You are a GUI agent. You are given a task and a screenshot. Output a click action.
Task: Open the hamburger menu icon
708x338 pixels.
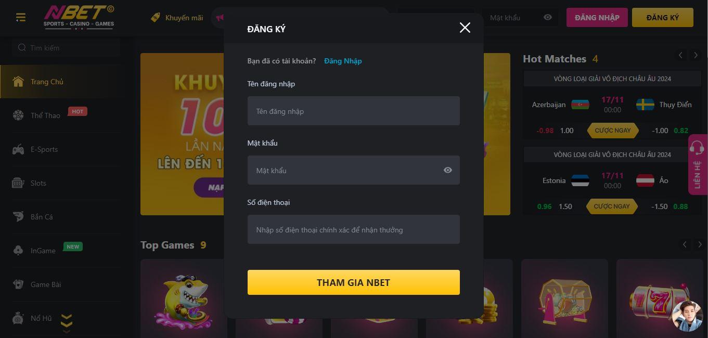pyautogui.click(x=21, y=18)
